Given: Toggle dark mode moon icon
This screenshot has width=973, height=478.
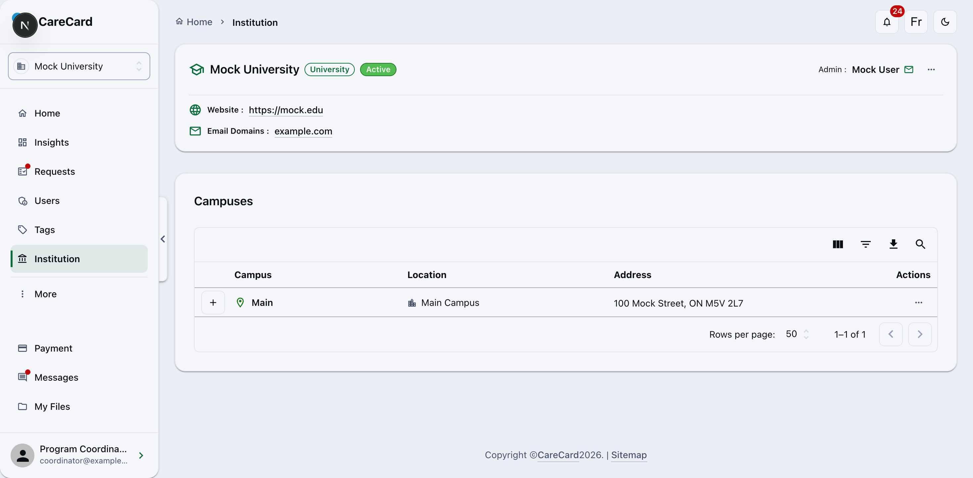Looking at the screenshot, I should (x=945, y=22).
